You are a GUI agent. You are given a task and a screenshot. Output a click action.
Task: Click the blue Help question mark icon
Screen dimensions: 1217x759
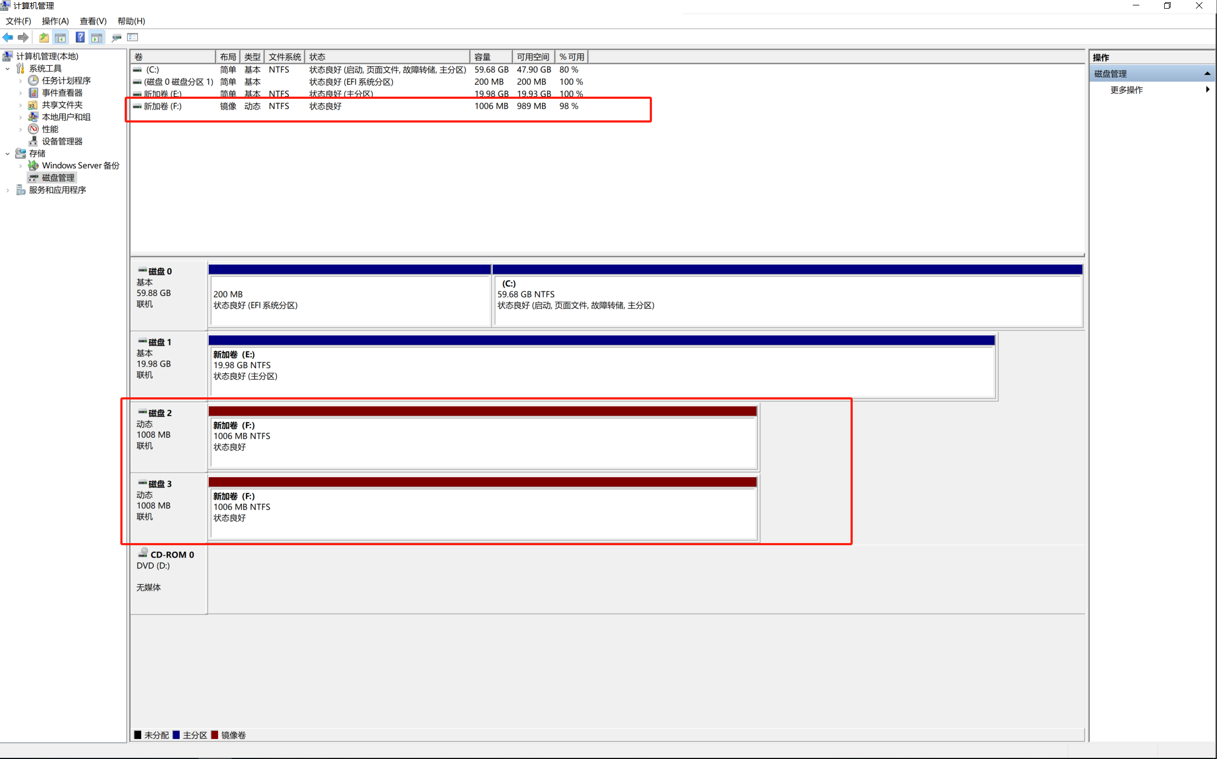coord(80,37)
